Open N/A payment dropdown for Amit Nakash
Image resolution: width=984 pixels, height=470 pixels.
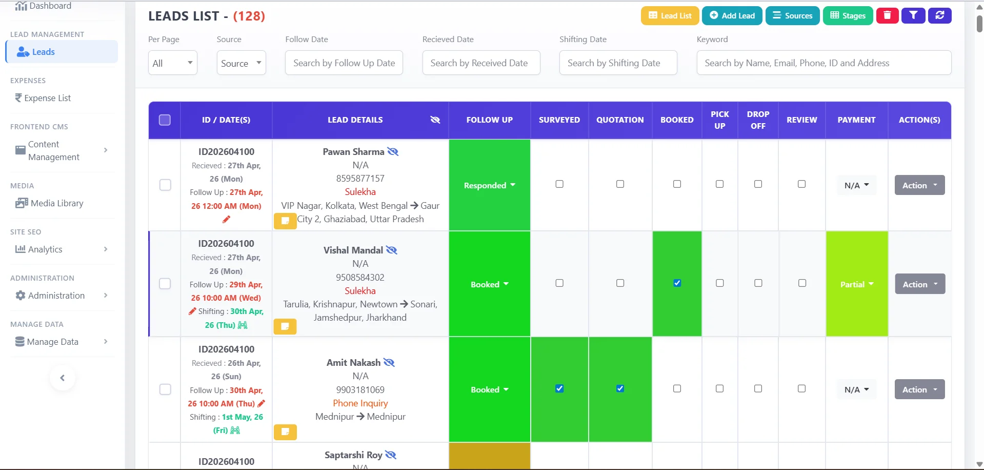pyautogui.click(x=857, y=389)
